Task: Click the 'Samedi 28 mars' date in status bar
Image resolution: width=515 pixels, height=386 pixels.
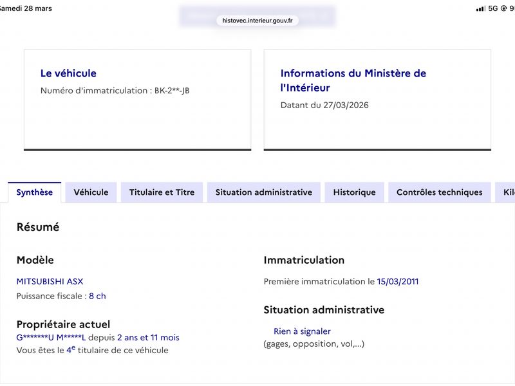Action: pyautogui.click(x=26, y=8)
